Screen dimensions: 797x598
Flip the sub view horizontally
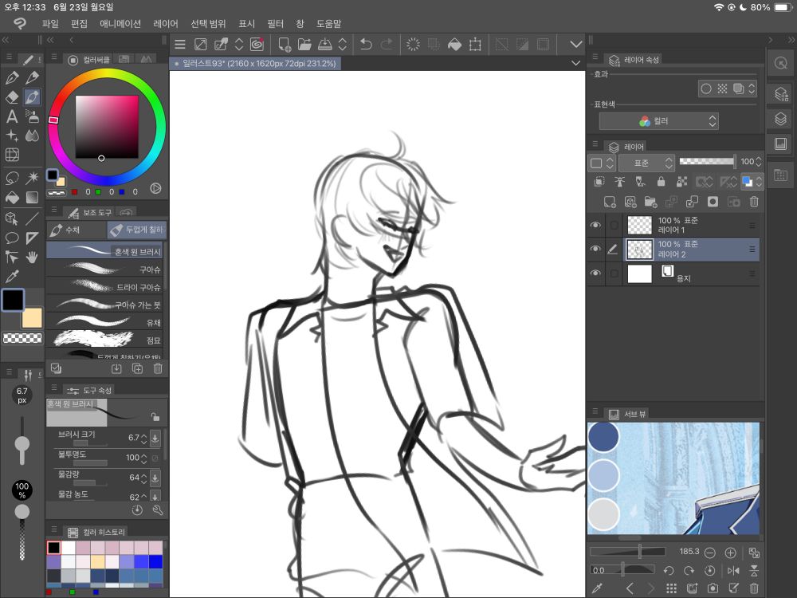click(x=733, y=571)
